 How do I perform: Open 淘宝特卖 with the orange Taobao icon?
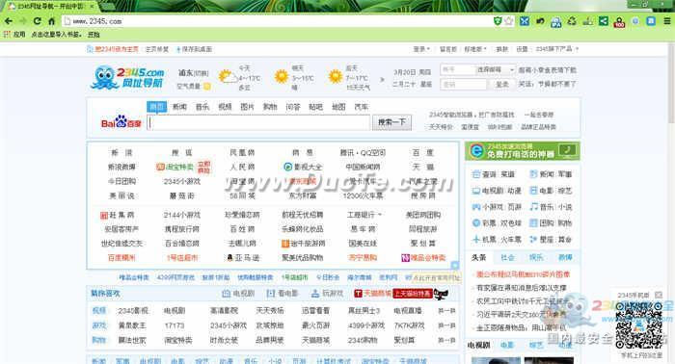click(175, 167)
